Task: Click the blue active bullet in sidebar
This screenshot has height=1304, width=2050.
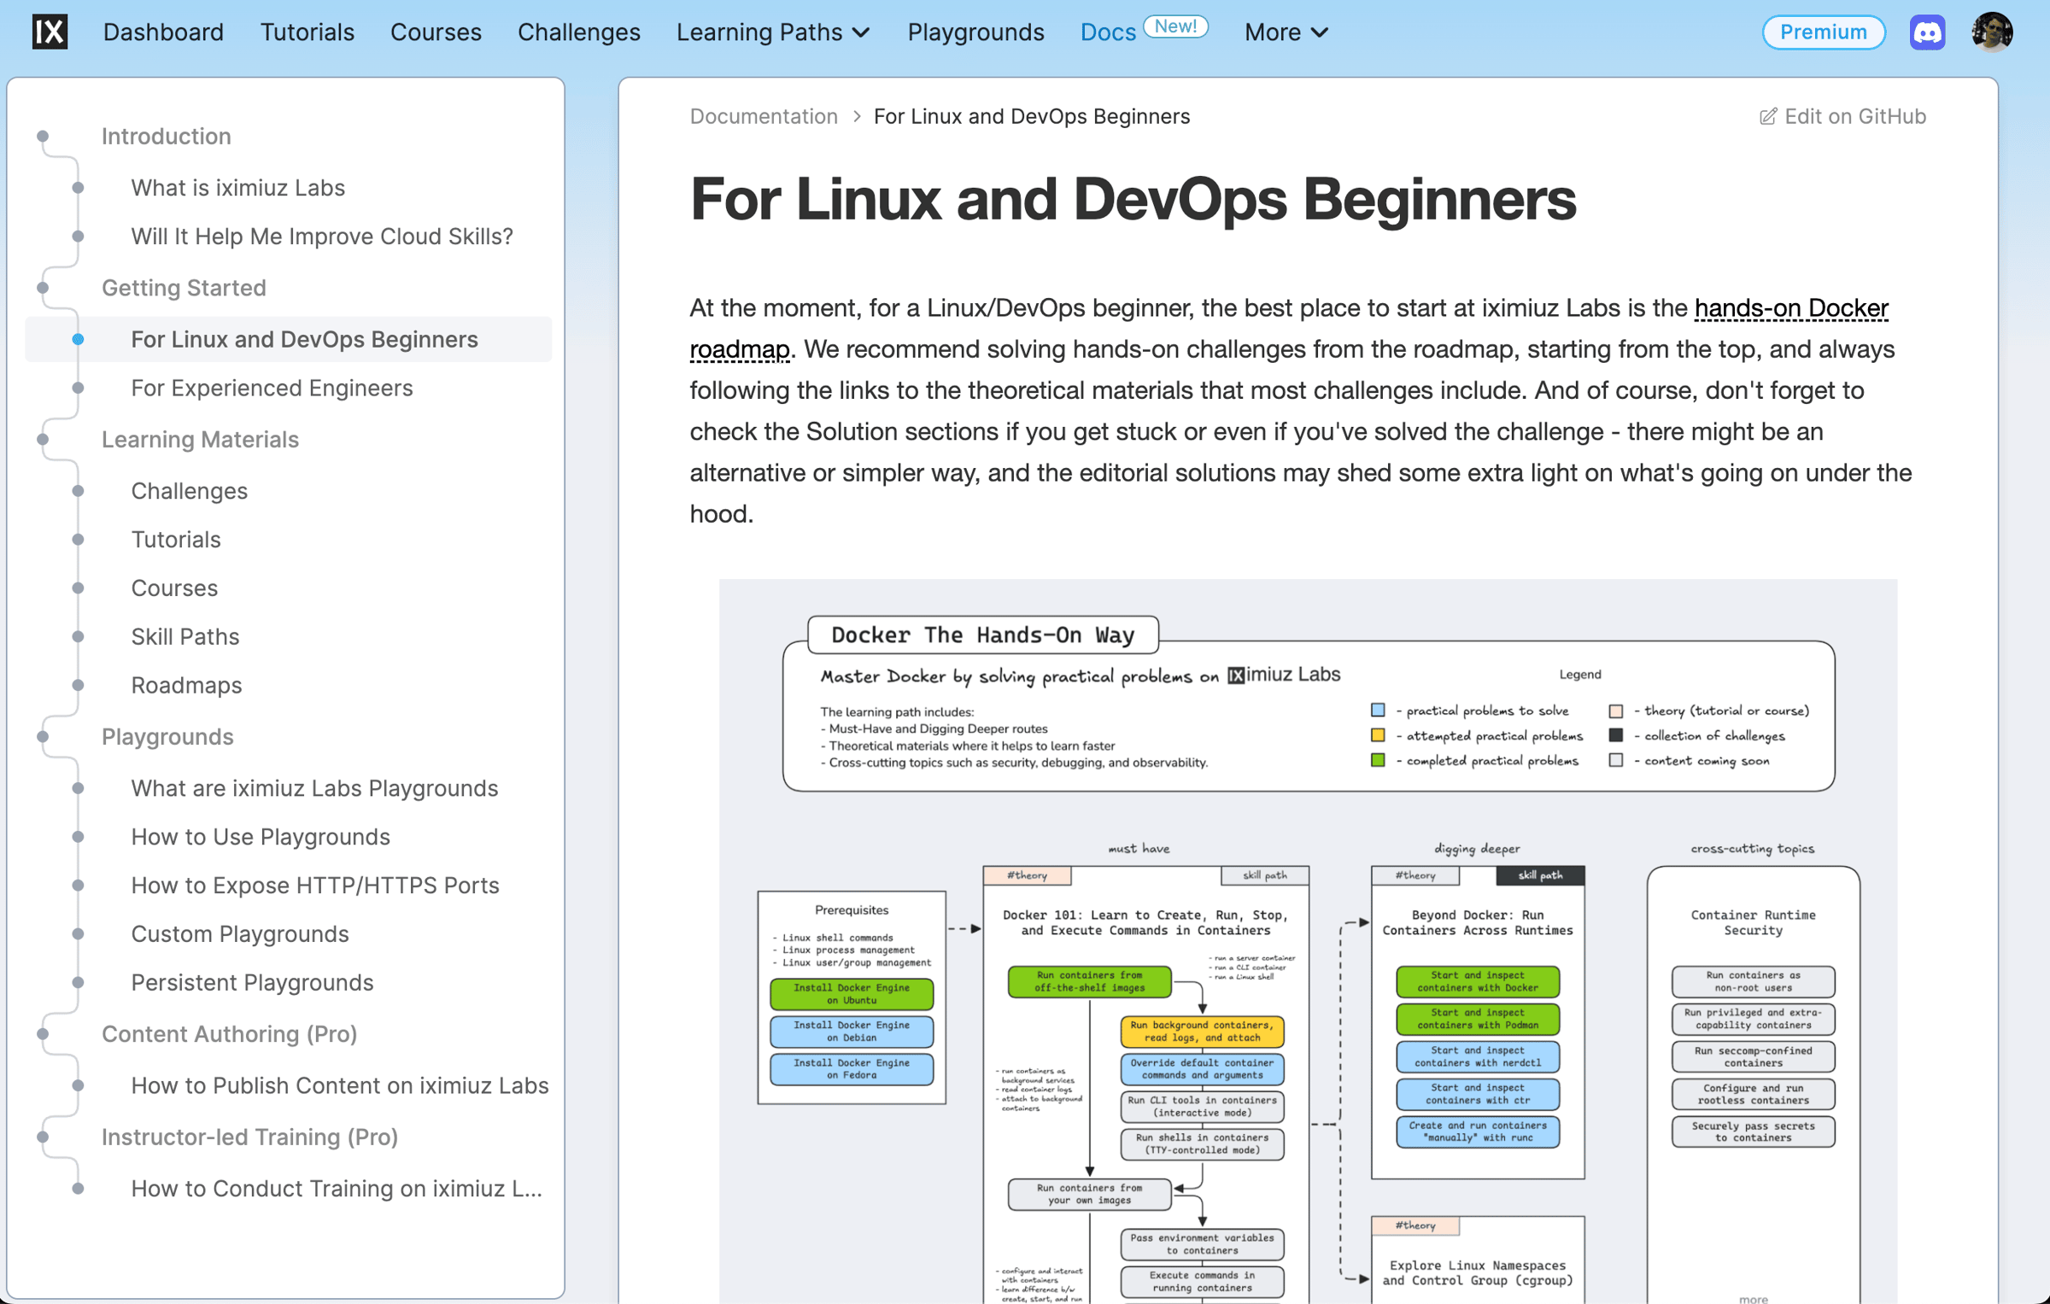Action: pyautogui.click(x=78, y=339)
